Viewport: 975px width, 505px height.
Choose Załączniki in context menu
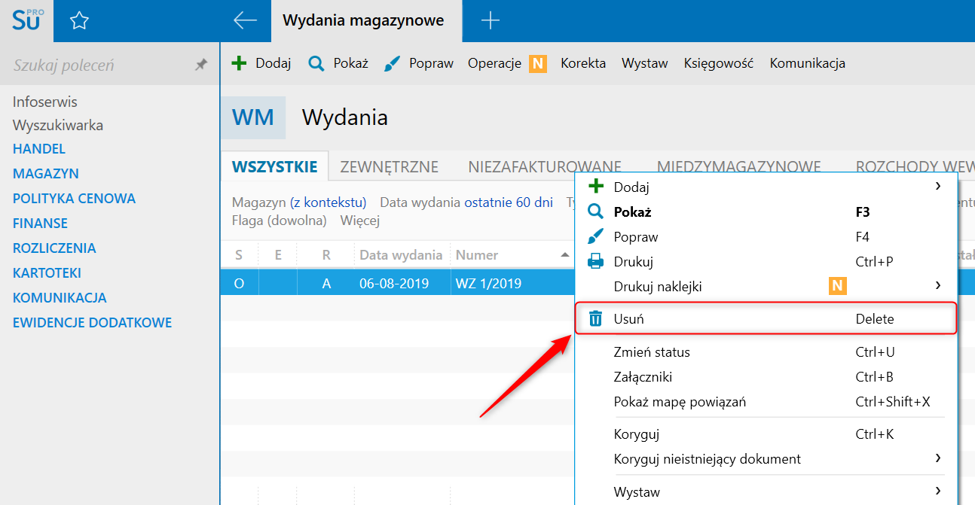click(766, 376)
